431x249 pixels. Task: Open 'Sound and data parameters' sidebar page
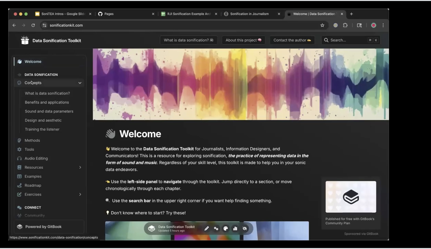[49, 111]
